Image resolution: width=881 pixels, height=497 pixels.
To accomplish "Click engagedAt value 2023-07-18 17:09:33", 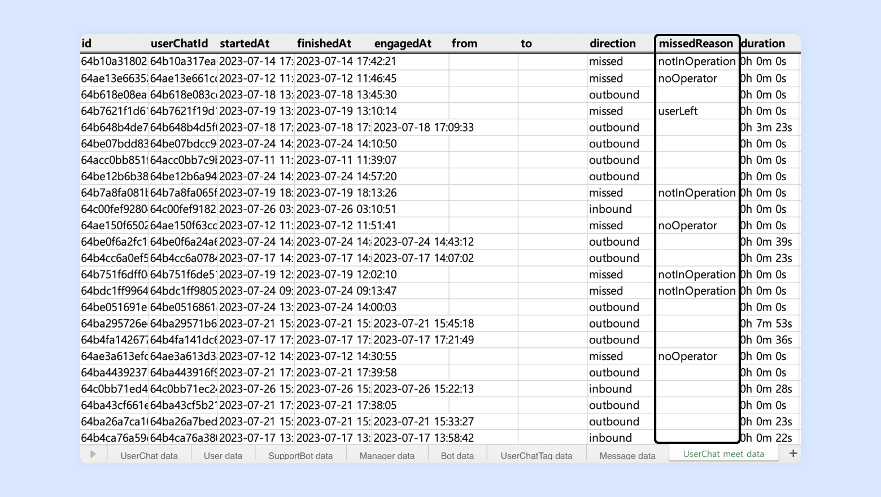I will (424, 128).
